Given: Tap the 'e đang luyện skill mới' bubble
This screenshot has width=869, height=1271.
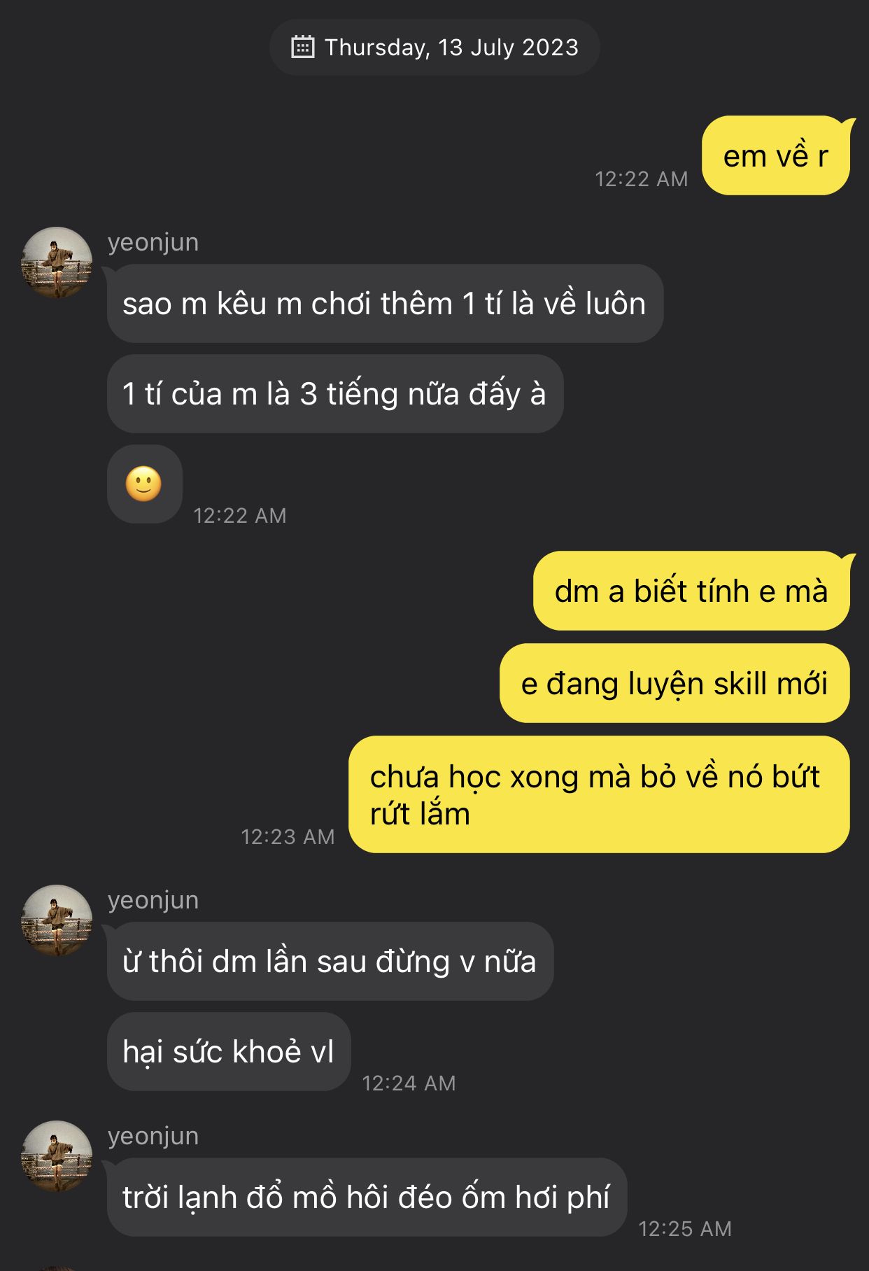Looking at the screenshot, I should [674, 683].
